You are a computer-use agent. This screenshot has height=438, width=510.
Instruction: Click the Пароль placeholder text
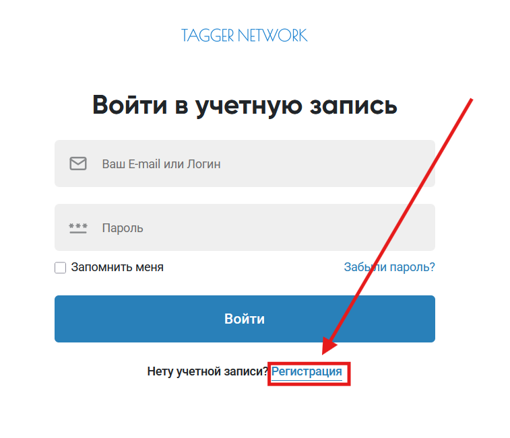click(123, 228)
